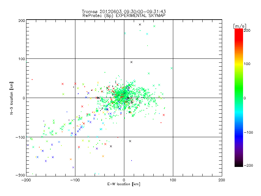Click the black X marker just below the 100 km gridline
Viewport: 261px width, 196px height.
coord(131,62)
